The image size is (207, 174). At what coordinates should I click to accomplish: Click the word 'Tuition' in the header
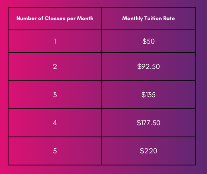153,19
